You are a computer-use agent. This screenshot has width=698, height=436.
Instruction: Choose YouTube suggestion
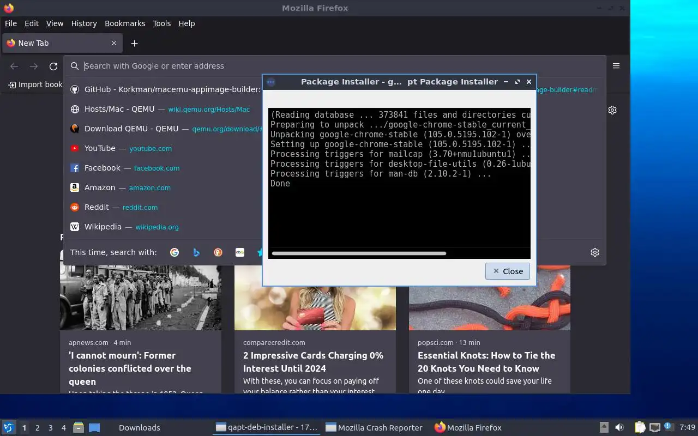[x=164, y=148]
